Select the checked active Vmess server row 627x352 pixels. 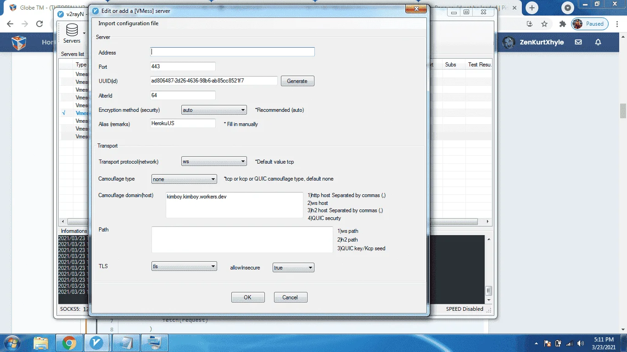pos(74,113)
